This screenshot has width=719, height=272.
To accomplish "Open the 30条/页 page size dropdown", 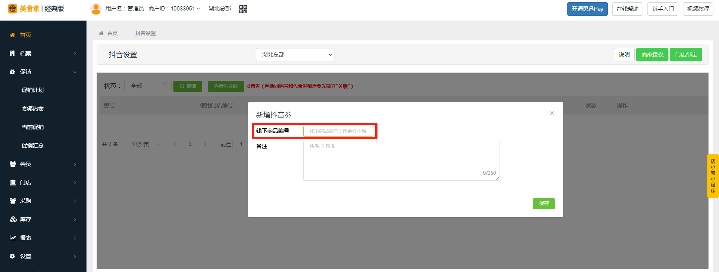I will [144, 144].
